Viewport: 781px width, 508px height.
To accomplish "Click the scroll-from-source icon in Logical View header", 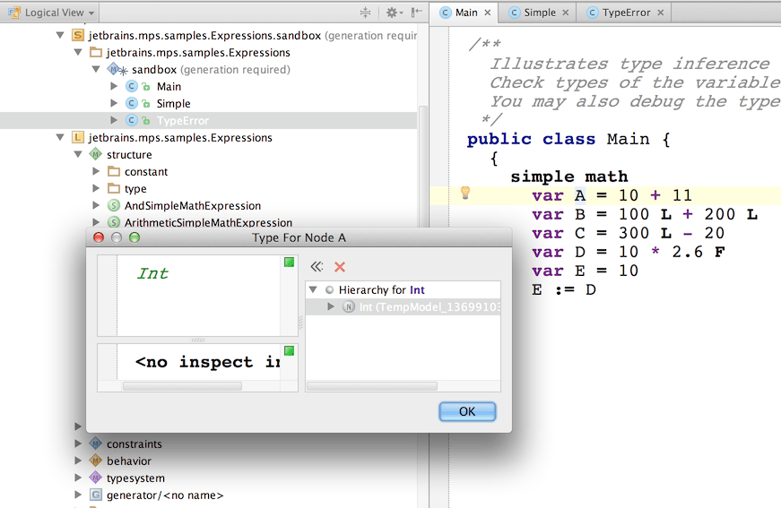I will 365,13.
